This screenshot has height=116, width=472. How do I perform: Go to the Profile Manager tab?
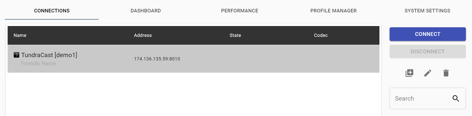(x=333, y=11)
